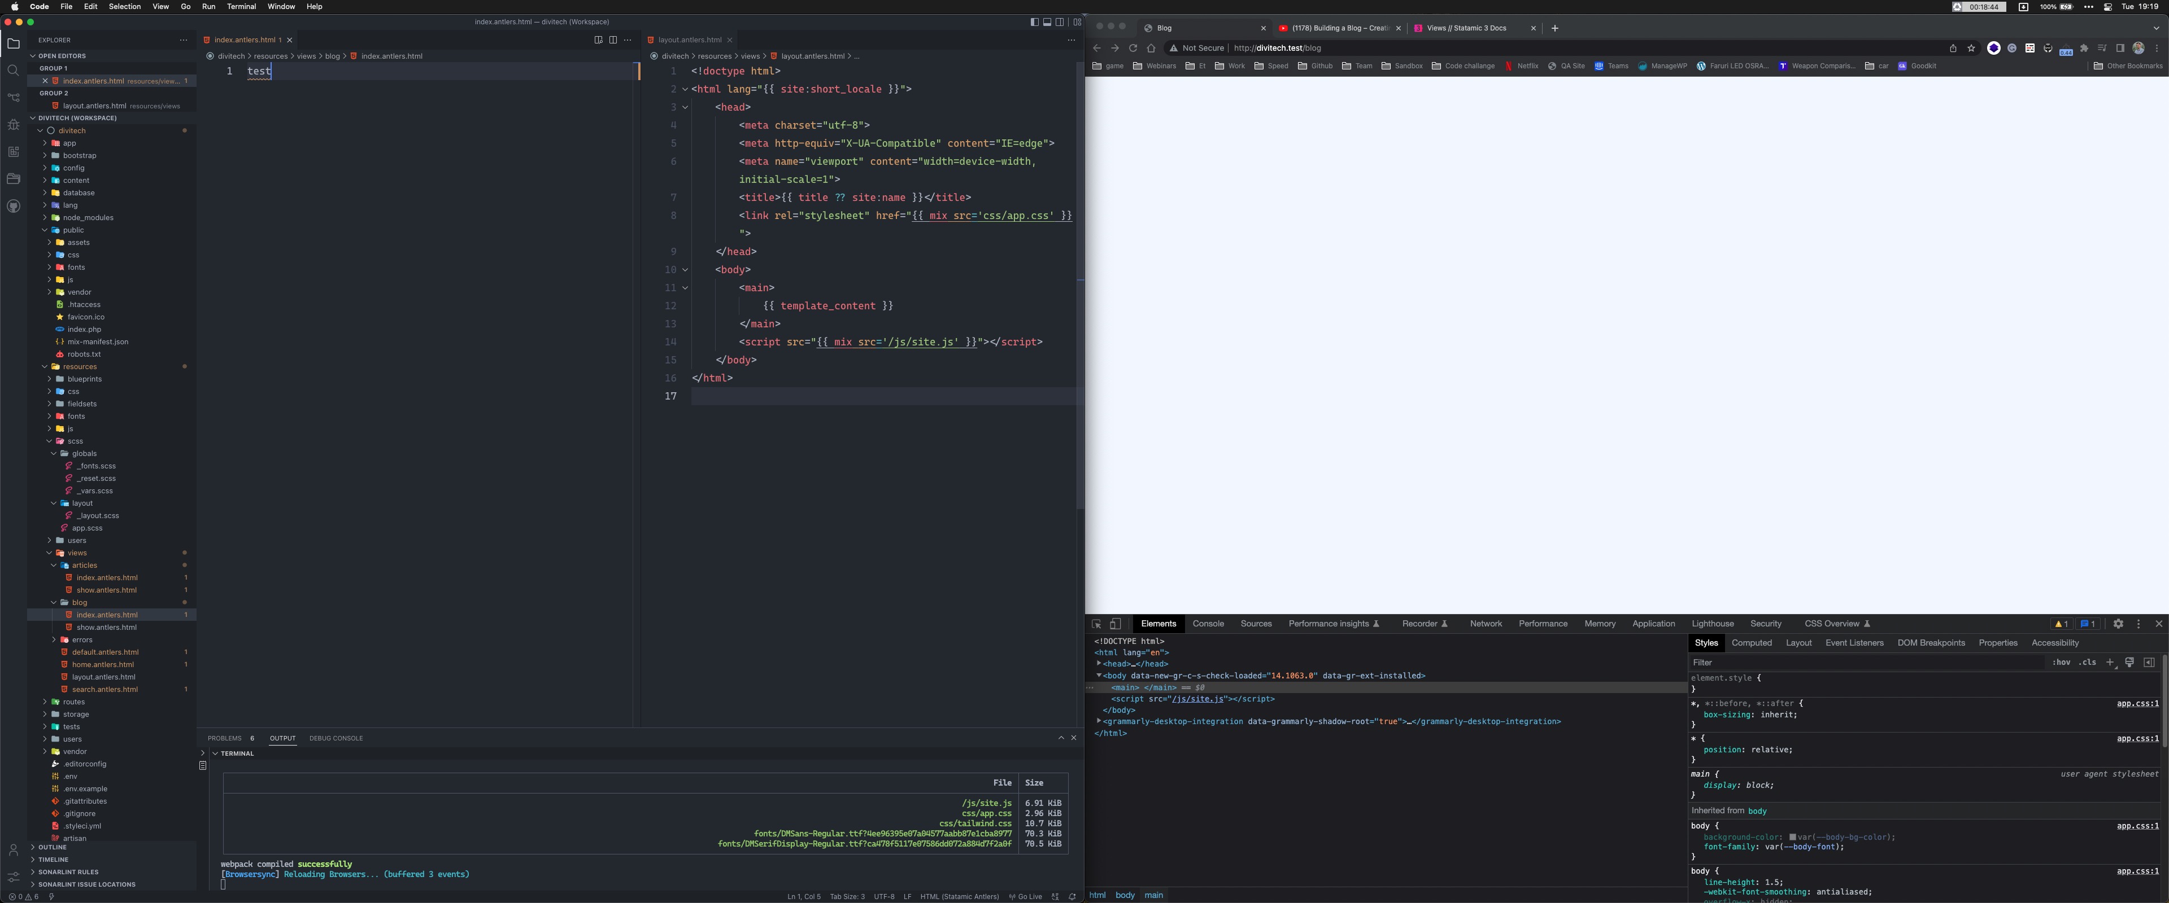
Task: Click the Explorer files icon in activity bar
Action: click(x=14, y=44)
